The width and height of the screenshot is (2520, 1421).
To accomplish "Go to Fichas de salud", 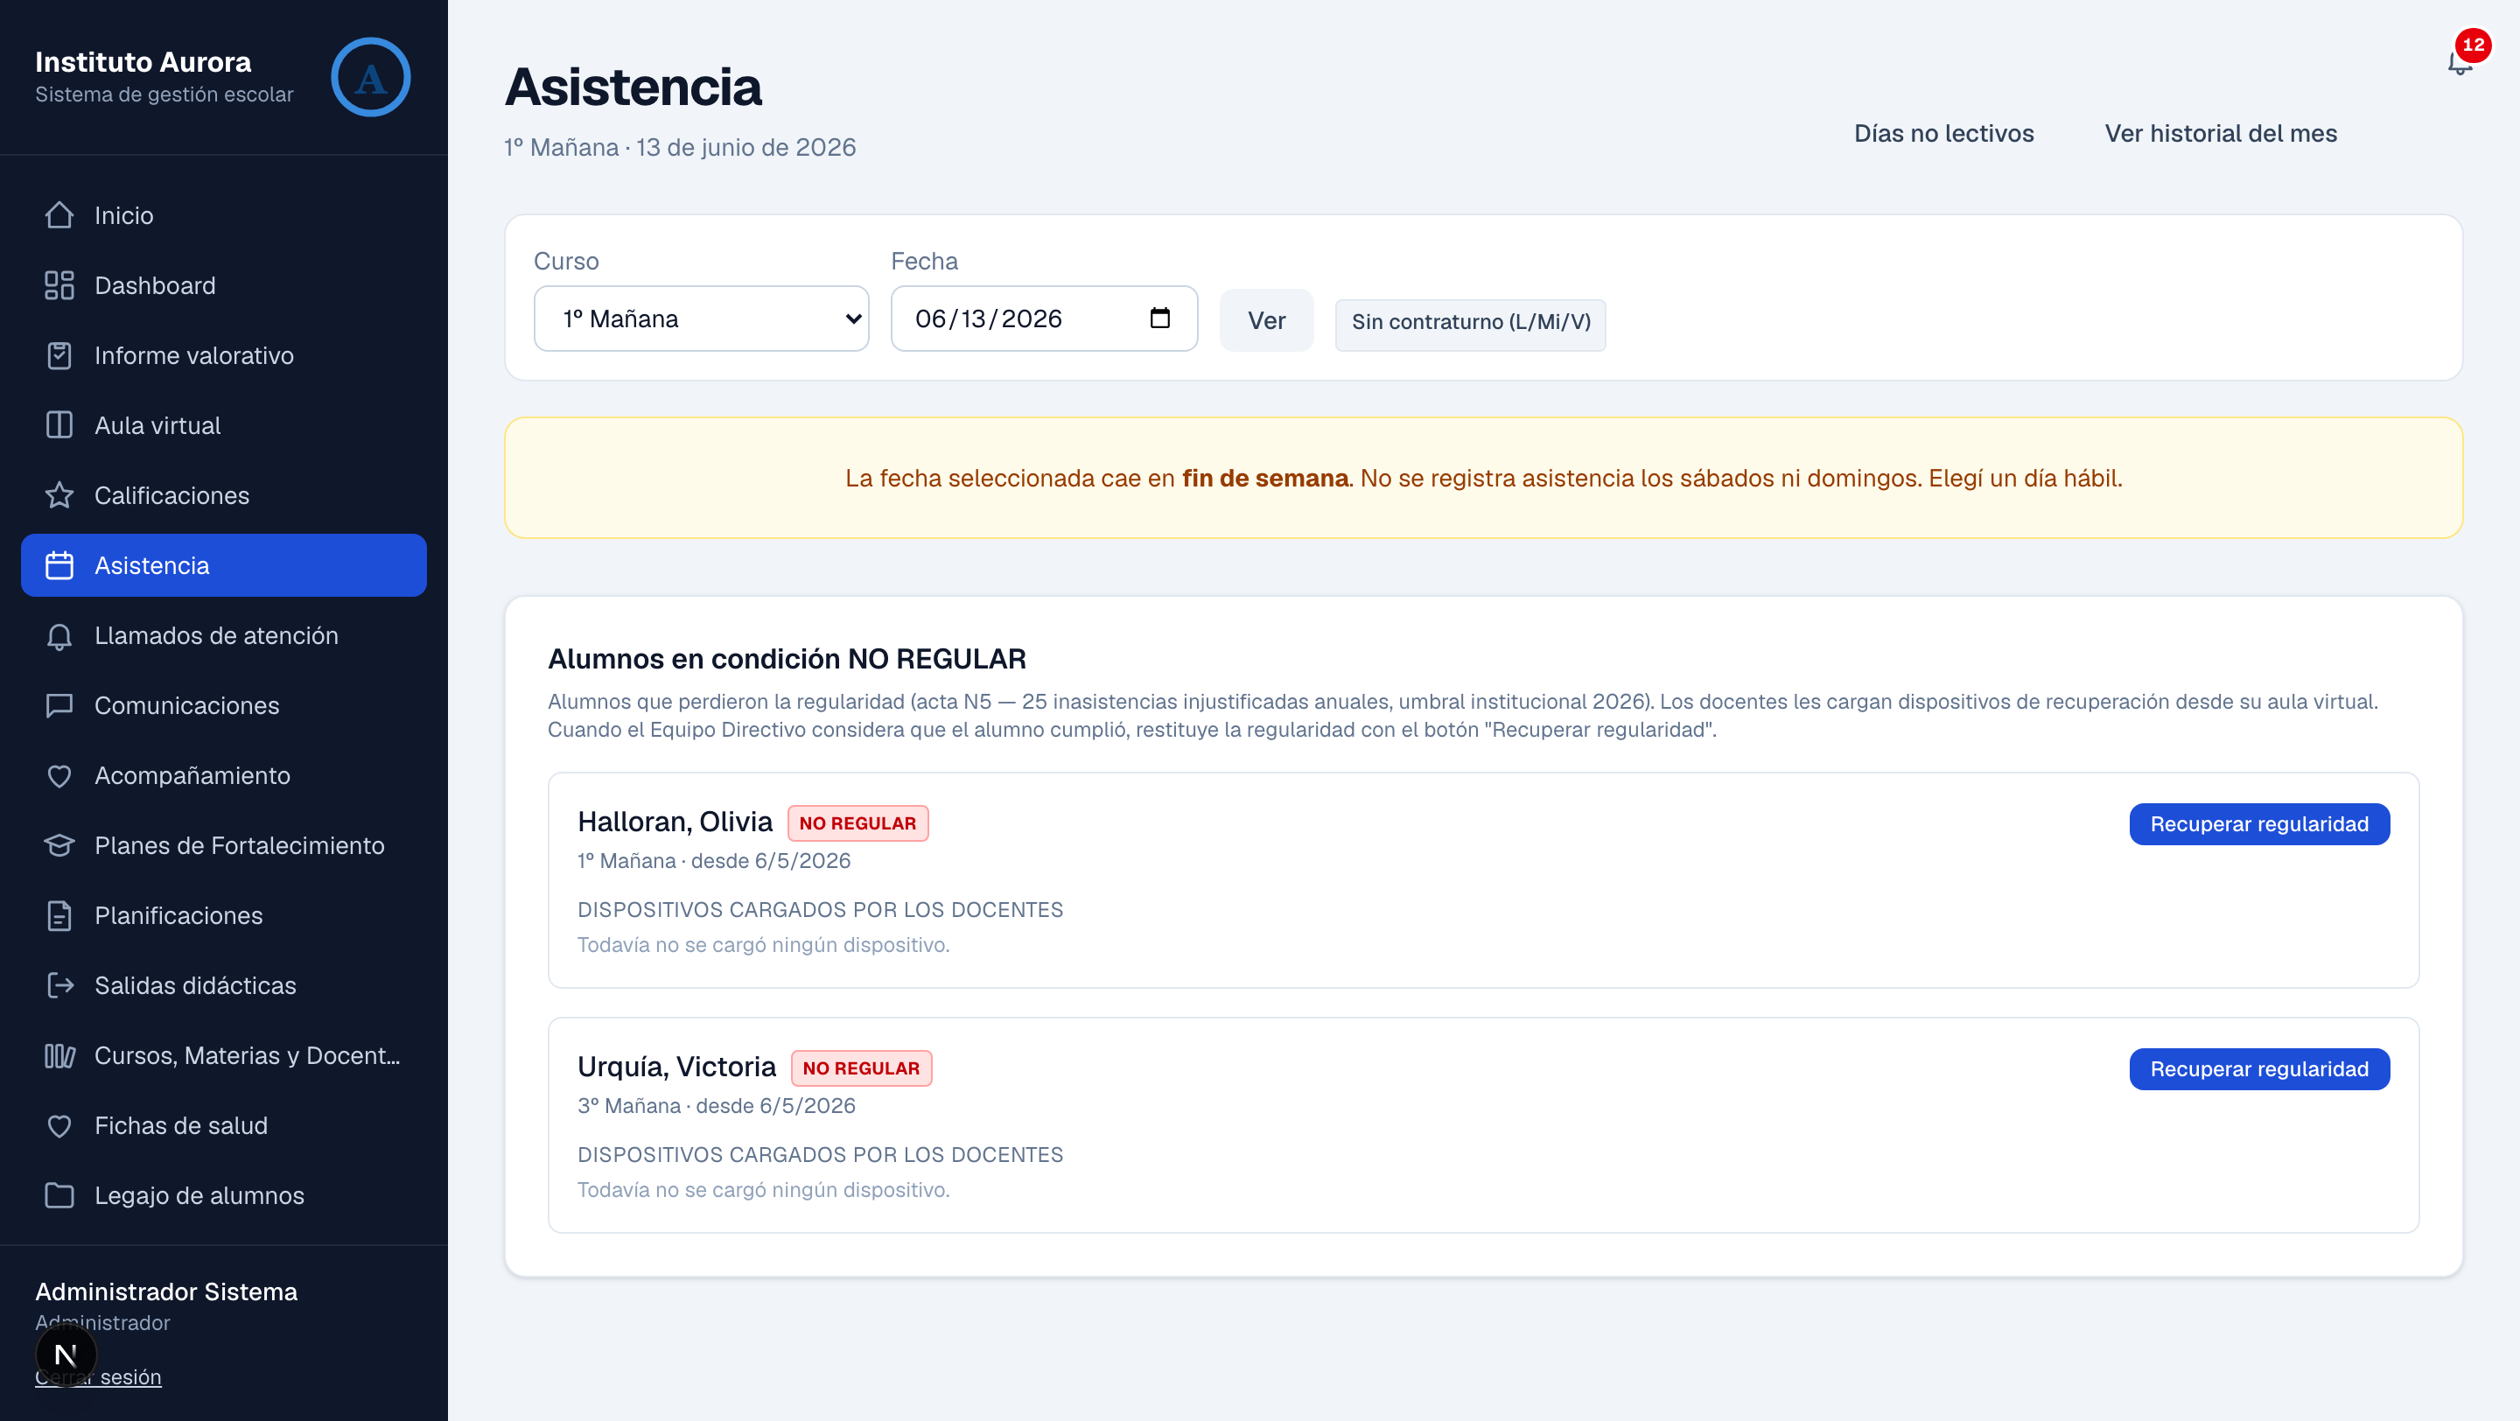I will click(x=224, y=1125).
